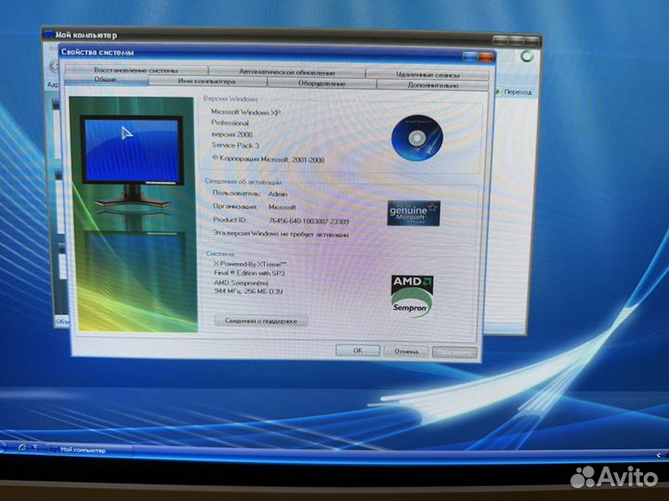Screen dimensions: 669x501
Task: Open the Удаленные сеансы tab
Action: 427,74
